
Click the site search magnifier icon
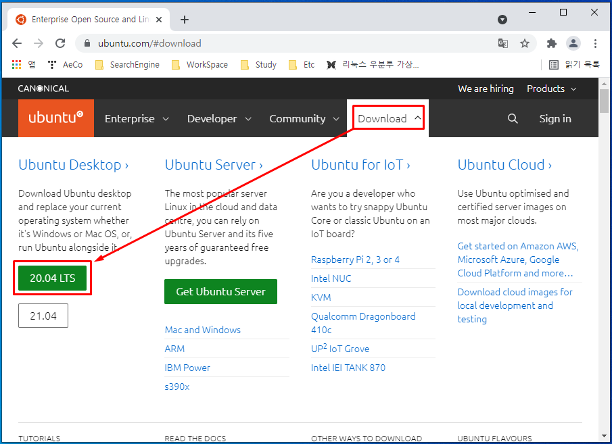pos(513,119)
